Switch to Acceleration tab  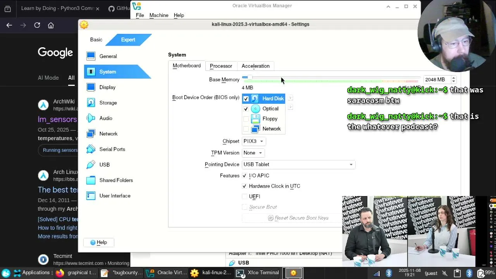255,66
